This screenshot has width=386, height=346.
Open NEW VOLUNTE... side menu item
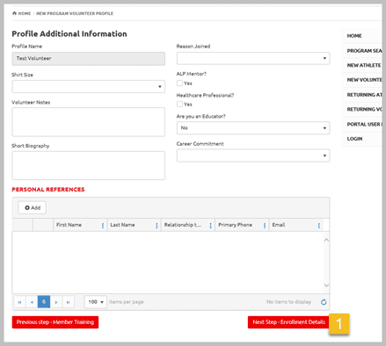[x=362, y=80]
